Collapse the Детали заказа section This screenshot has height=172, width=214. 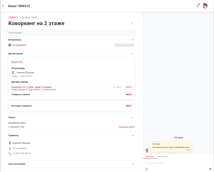click(x=132, y=54)
